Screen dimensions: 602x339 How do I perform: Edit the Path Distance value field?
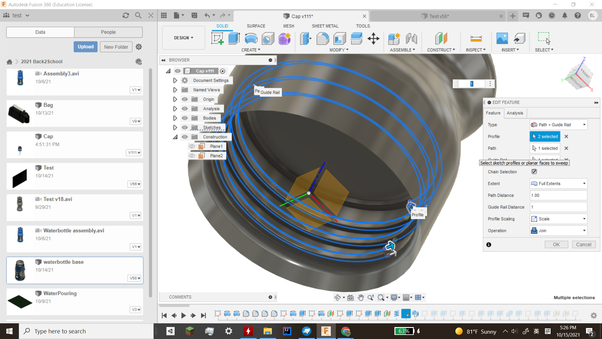click(558, 195)
